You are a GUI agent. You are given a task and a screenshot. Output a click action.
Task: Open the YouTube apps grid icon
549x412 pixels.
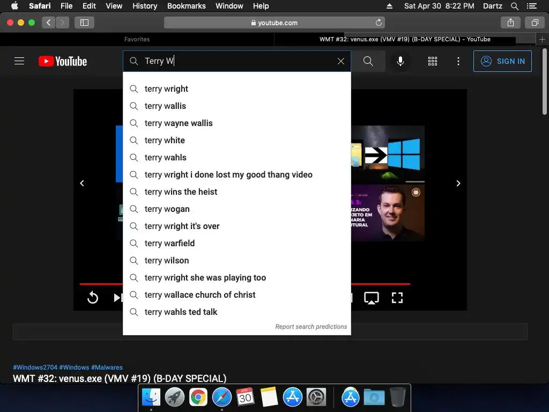(x=433, y=61)
